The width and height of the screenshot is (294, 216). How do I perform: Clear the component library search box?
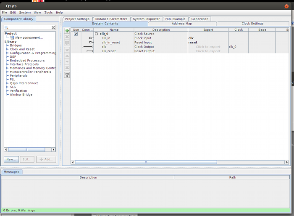click(x=53, y=27)
